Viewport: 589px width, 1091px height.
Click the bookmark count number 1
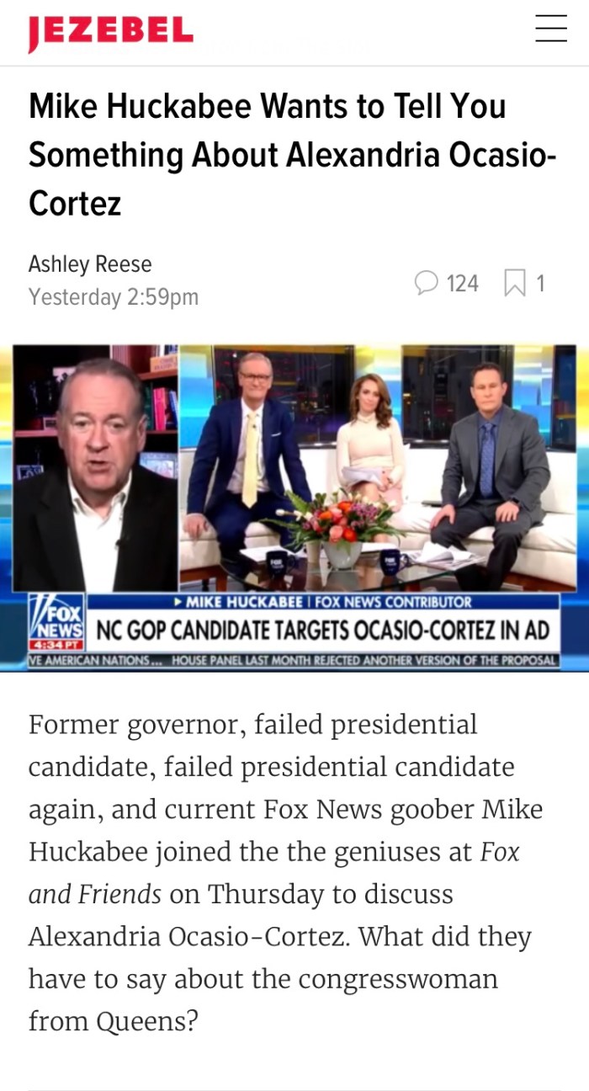pos(541,284)
